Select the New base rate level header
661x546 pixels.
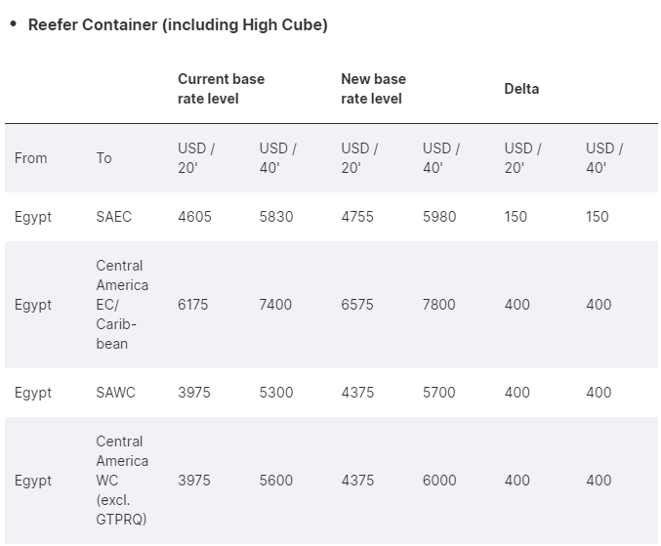(x=373, y=89)
